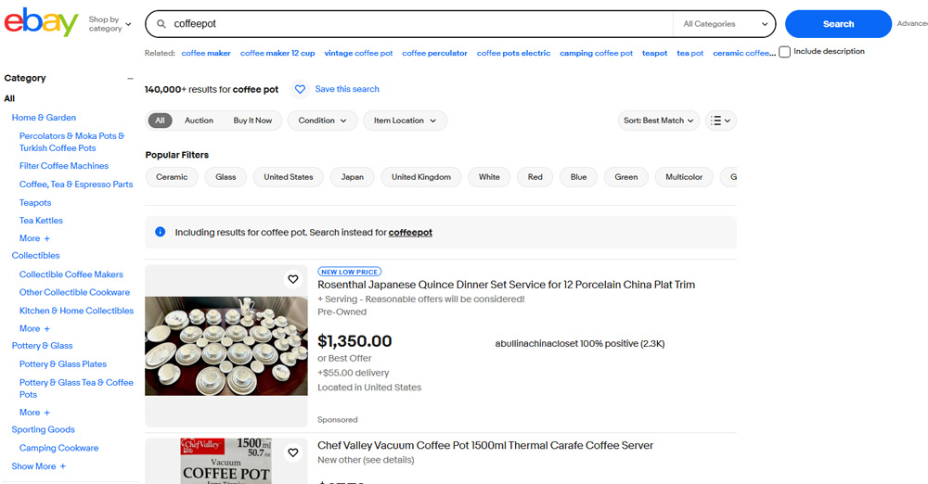The image size is (928, 484).
Task: Open related search coffee perculator
Action: 434,53
